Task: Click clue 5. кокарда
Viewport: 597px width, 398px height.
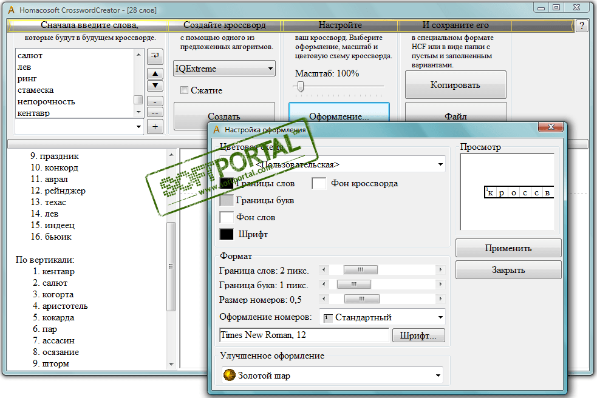Action: click(x=53, y=317)
